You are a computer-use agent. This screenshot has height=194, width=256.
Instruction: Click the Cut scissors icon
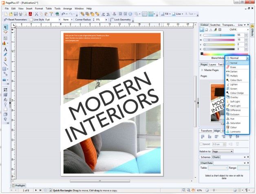click(36, 14)
